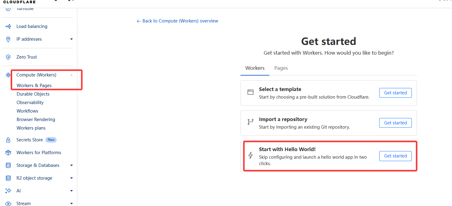Expand the Stream section arrow
The height and width of the screenshot is (206, 452).
pos(72,204)
